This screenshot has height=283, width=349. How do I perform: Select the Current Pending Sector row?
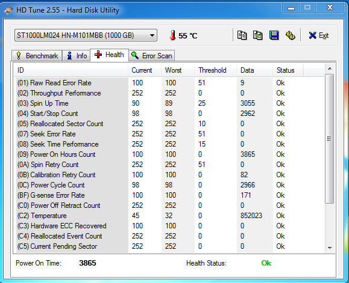[x=169, y=246]
